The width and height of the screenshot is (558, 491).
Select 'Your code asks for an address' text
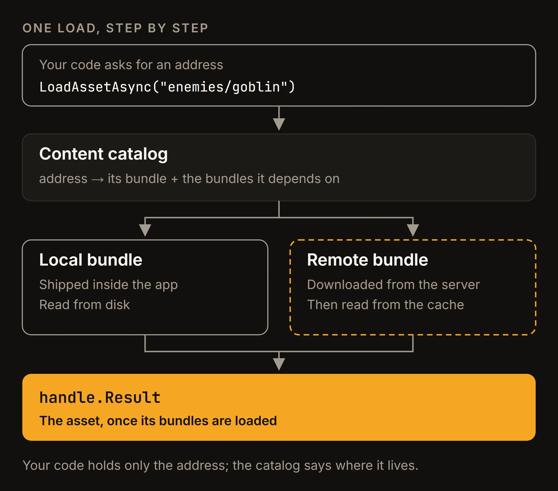(x=131, y=65)
